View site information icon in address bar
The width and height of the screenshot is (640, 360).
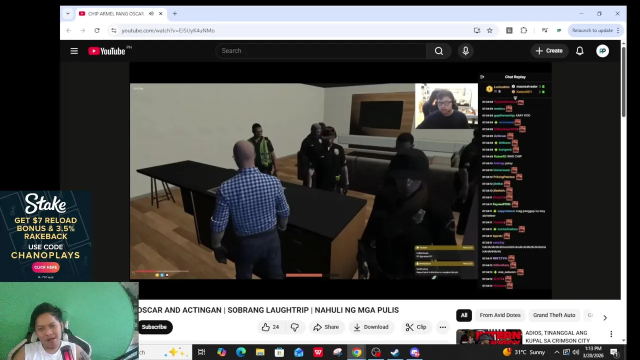pos(114,30)
